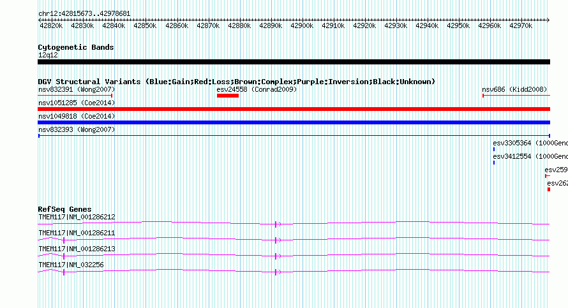This screenshot has height=308, width=568.
Task: Open the esv24558 (Conrad2009) label
Action: 257,89
